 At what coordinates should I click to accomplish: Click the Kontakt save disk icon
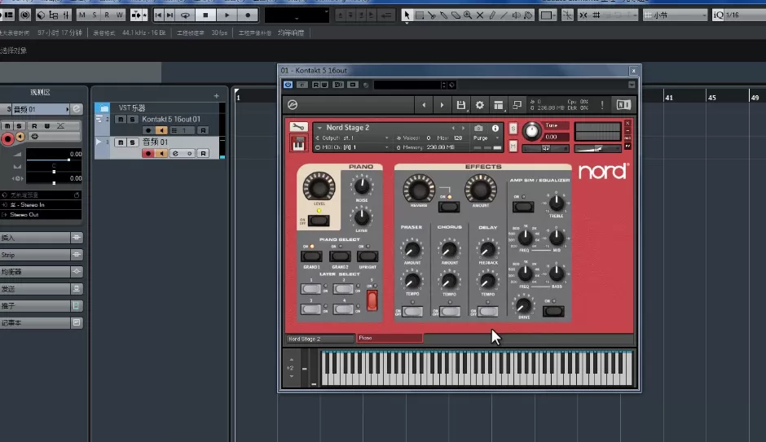pos(461,105)
